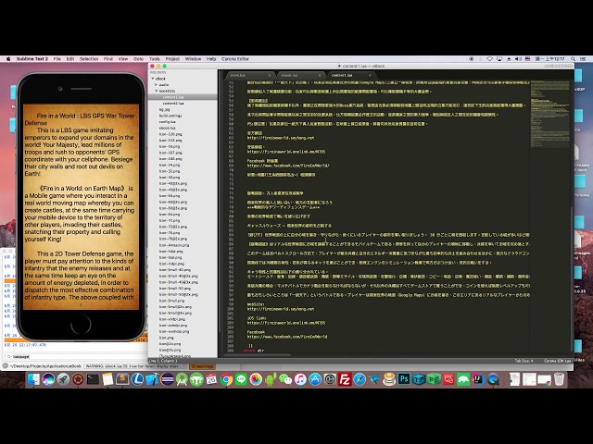Screen dimensions: 593x444
Task: Open Icon-hdpi.png in the sidebar
Action: (170, 251)
